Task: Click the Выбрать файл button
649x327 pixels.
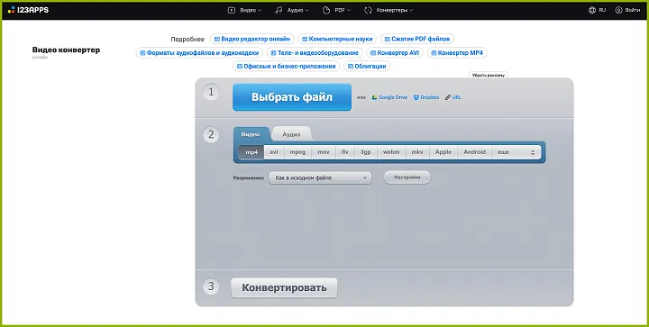Action: (292, 97)
